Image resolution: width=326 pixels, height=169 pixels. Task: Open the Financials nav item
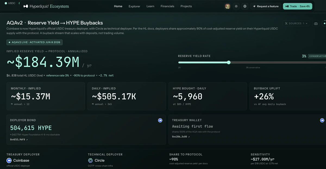pyautogui.click(x=167, y=6)
